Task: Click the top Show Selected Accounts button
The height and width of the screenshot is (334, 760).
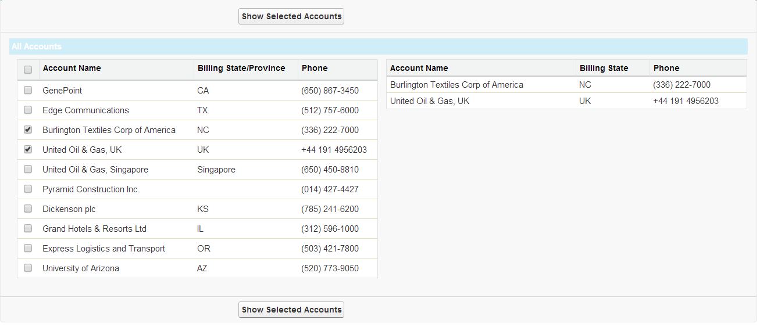Action: coord(291,16)
